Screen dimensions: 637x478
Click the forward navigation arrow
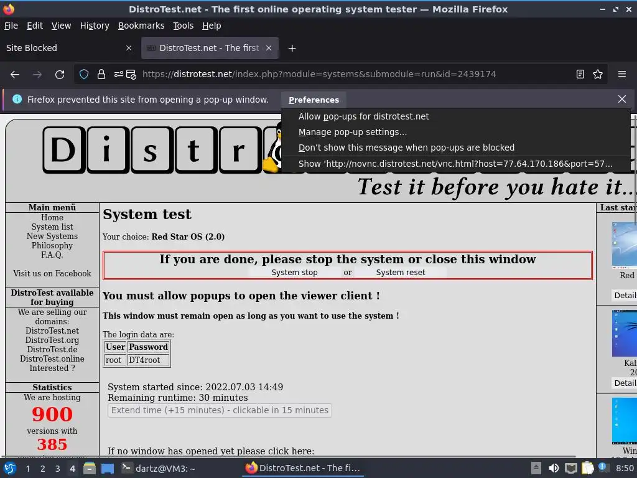click(x=37, y=75)
